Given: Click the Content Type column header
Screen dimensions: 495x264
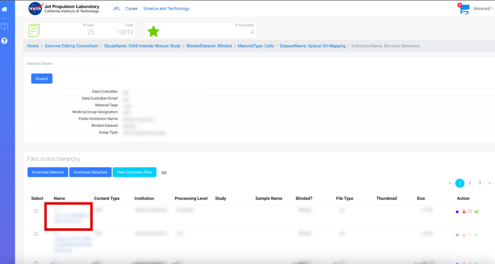Looking at the screenshot, I should pos(106,199).
